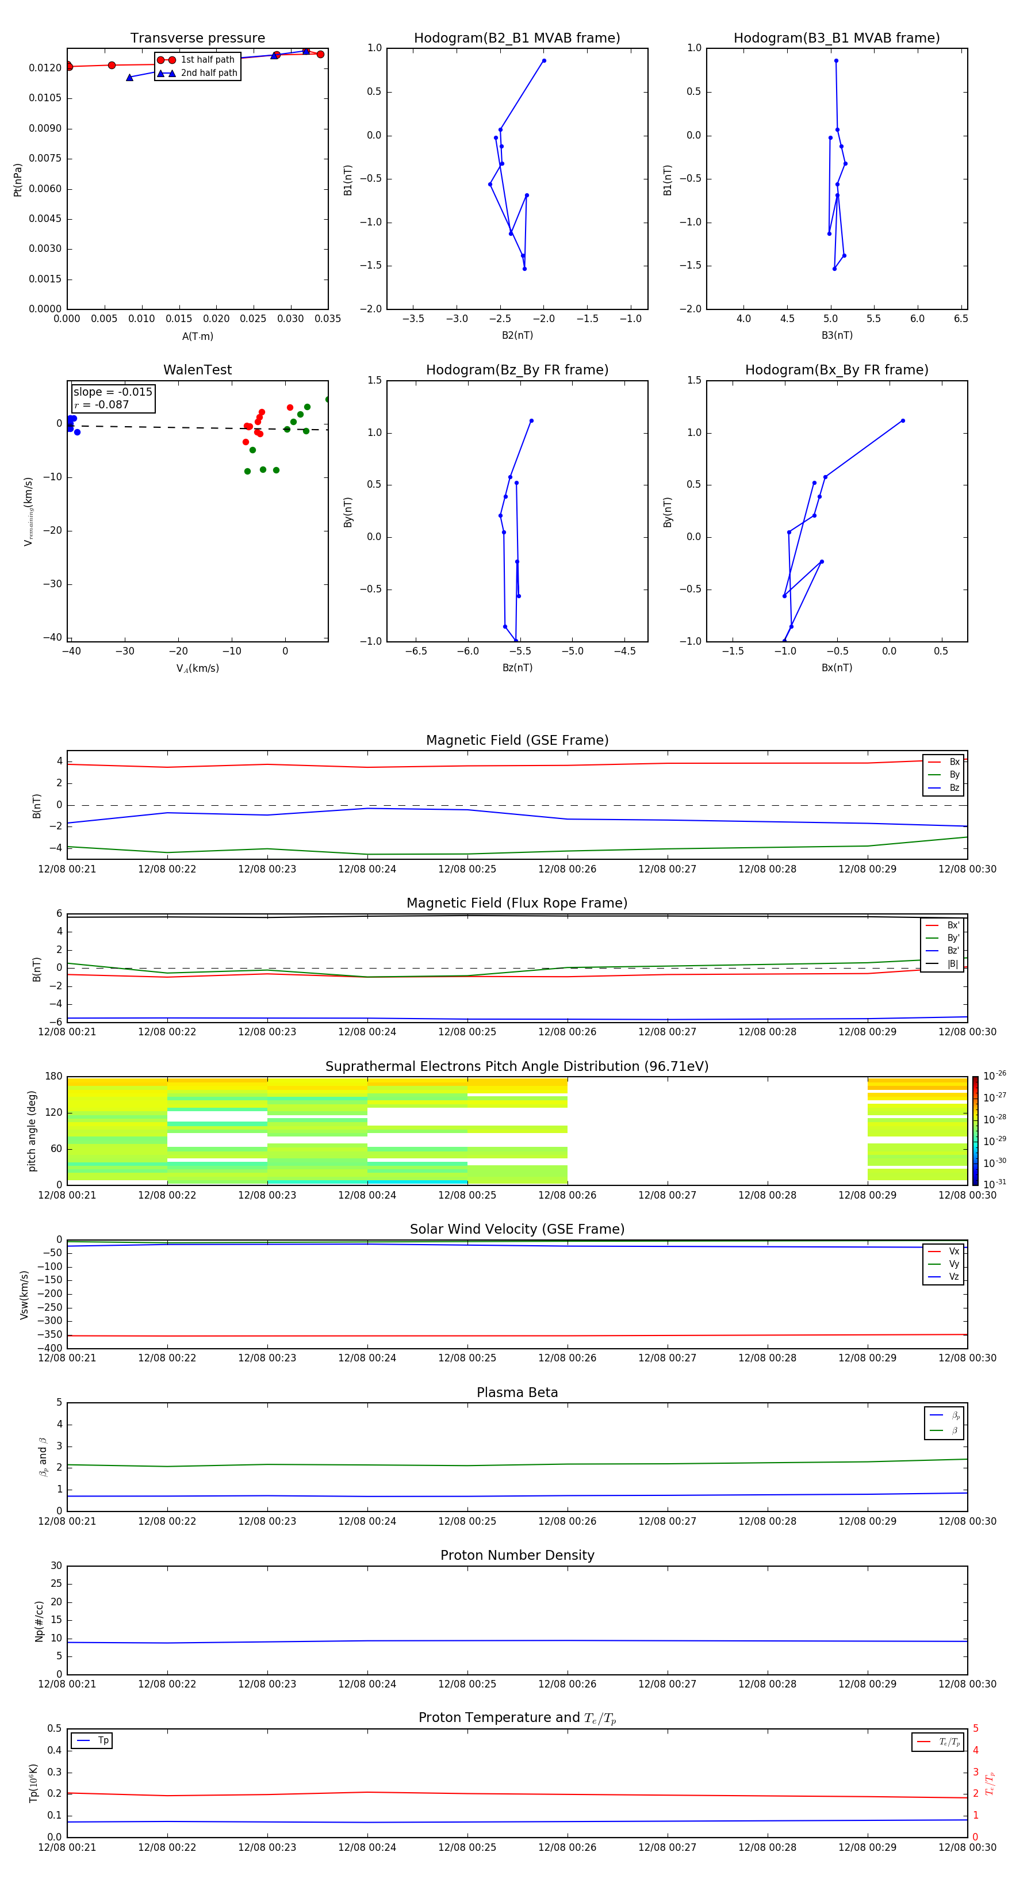
Task: Click the 'Bx(nT)' x-axis label
Action: click(837, 668)
